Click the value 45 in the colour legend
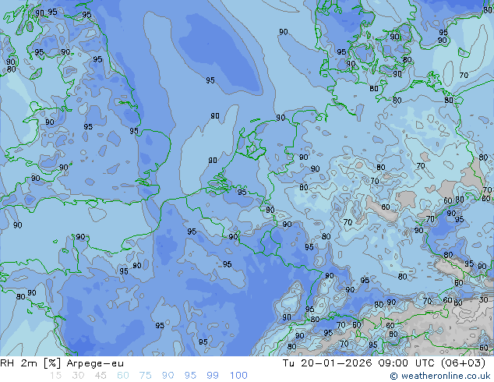 (x=101, y=376)
